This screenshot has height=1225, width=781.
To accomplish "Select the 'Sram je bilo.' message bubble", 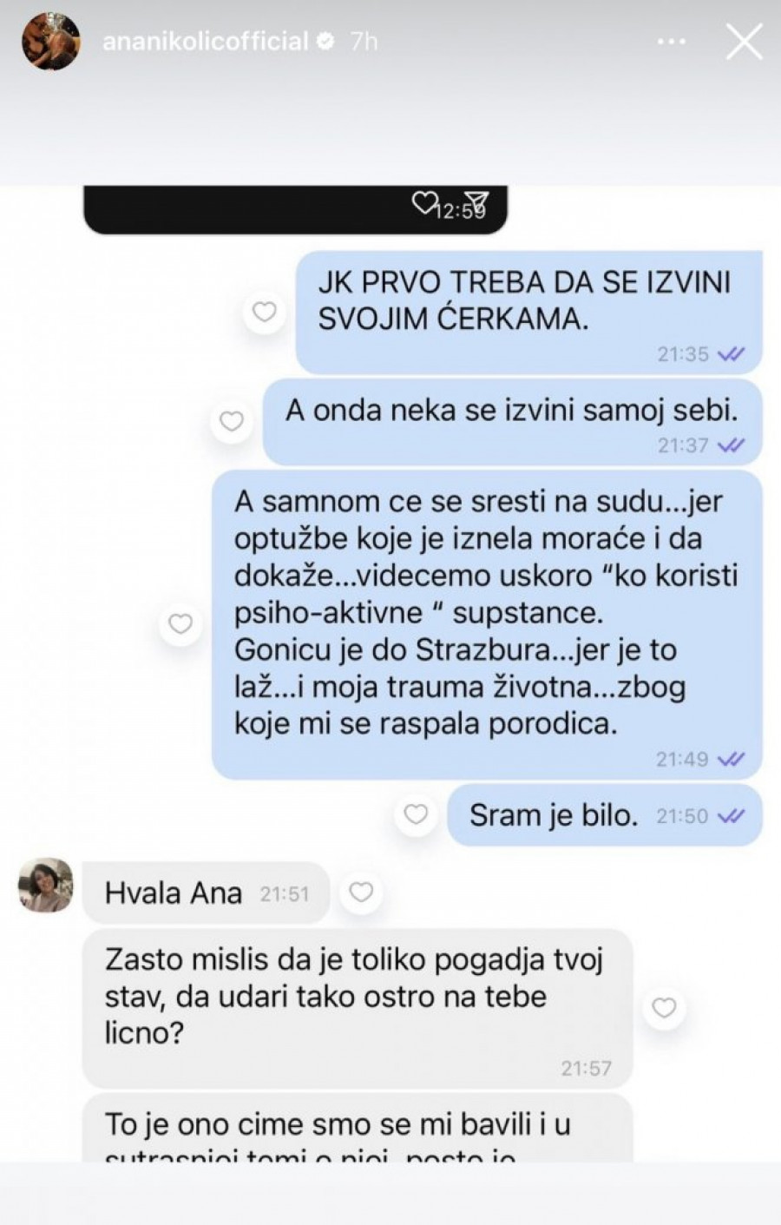I will click(x=605, y=815).
